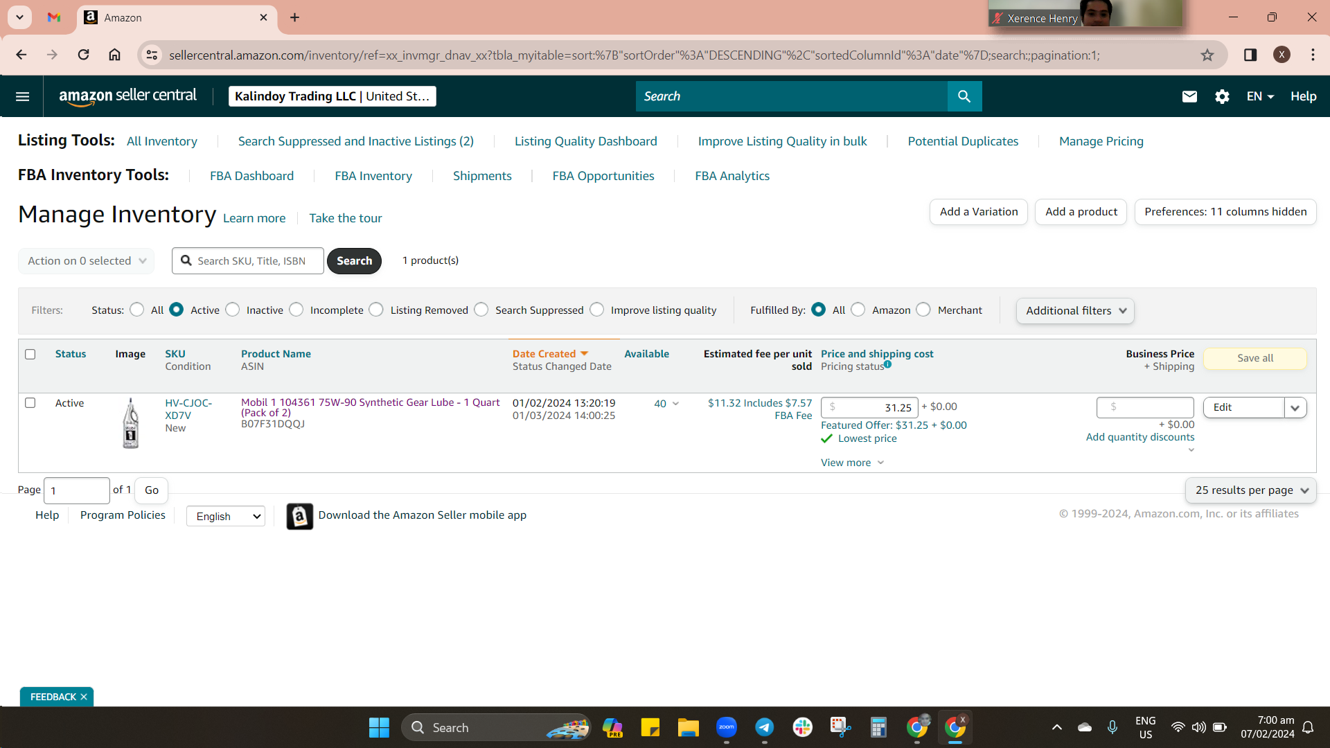Select the Search Suppressed filter
This screenshot has width=1330, height=748.
click(x=481, y=310)
